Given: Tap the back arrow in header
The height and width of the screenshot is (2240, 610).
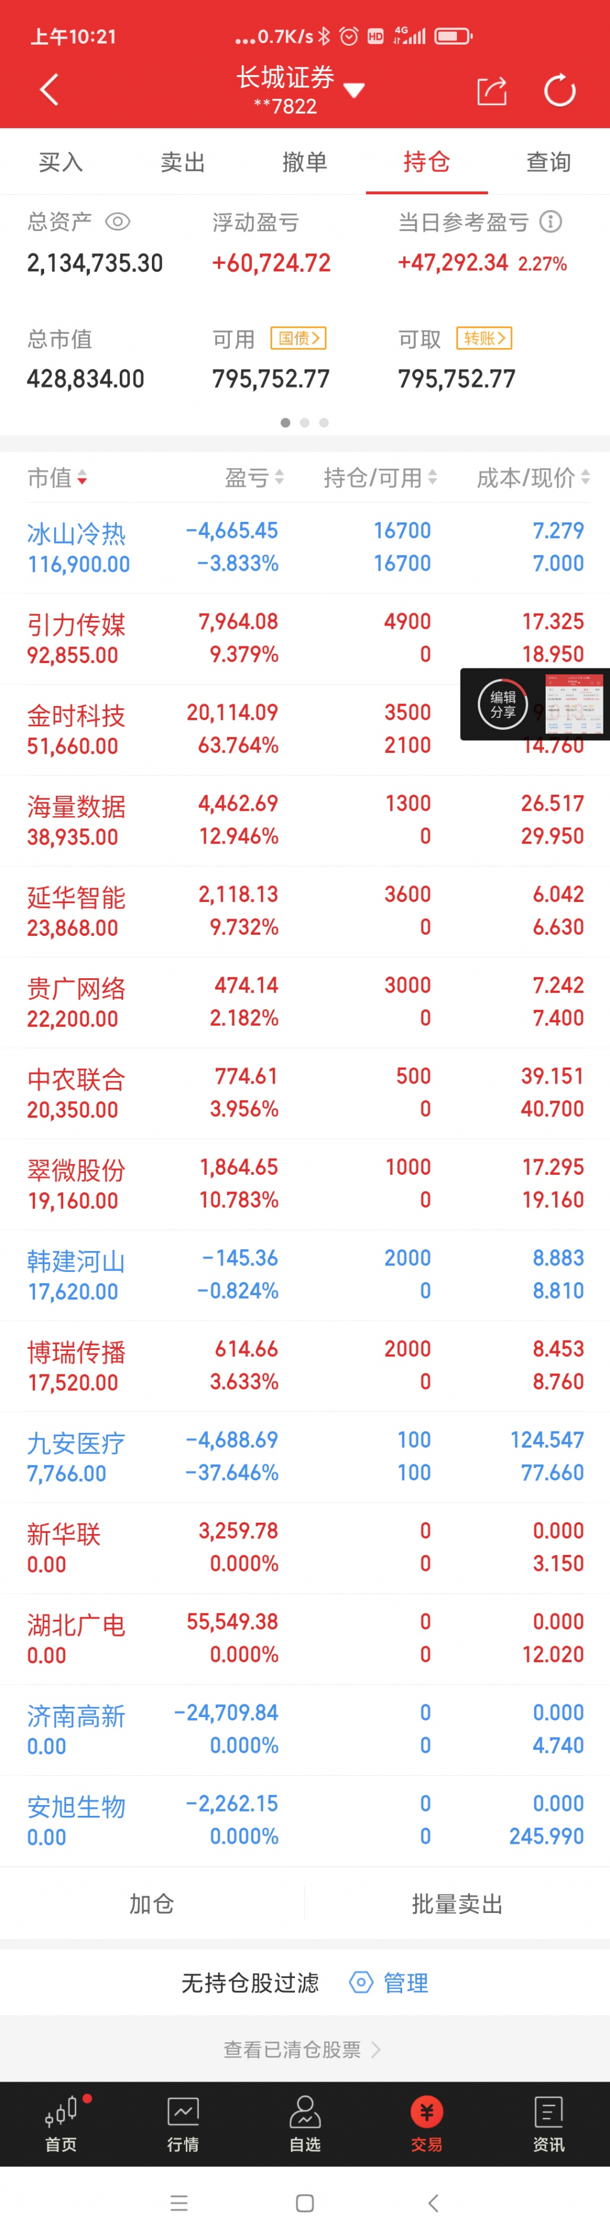Looking at the screenshot, I should tap(49, 89).
